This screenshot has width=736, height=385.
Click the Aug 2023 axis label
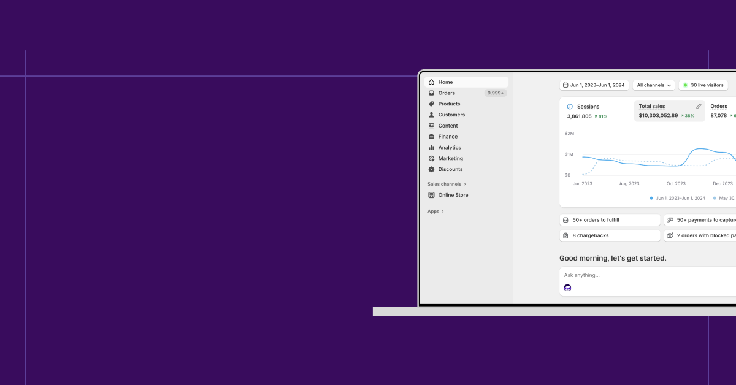(629, 183)
